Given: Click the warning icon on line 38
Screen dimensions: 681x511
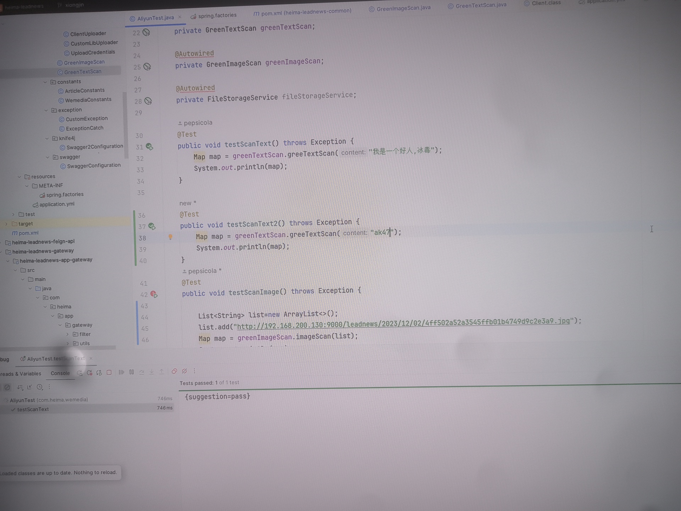Looking at the screenshot, I should (170, 236).
